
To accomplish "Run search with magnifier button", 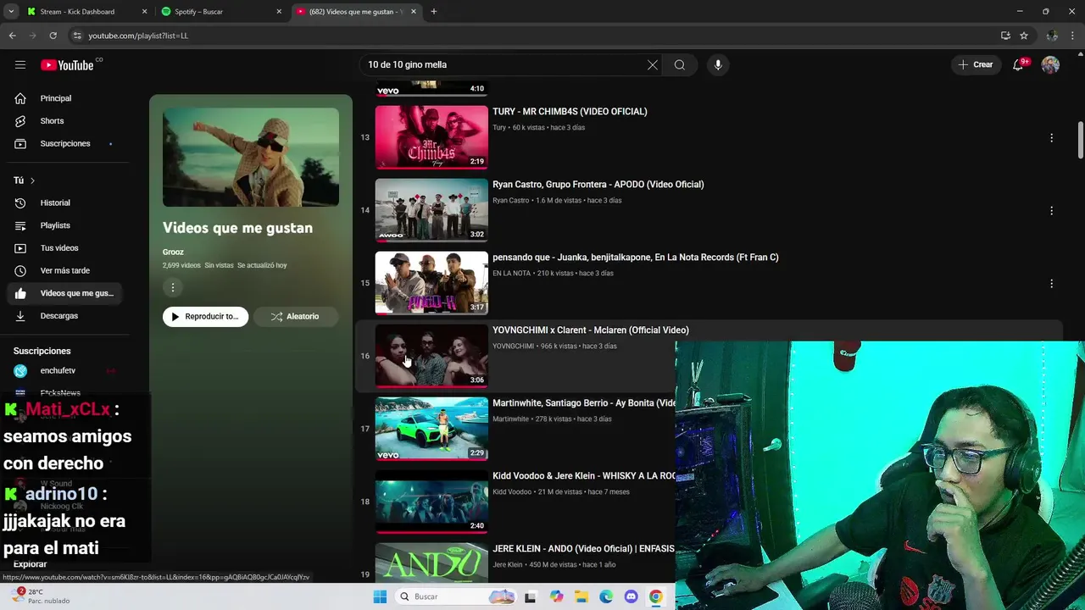I will (x=680, y=64).
